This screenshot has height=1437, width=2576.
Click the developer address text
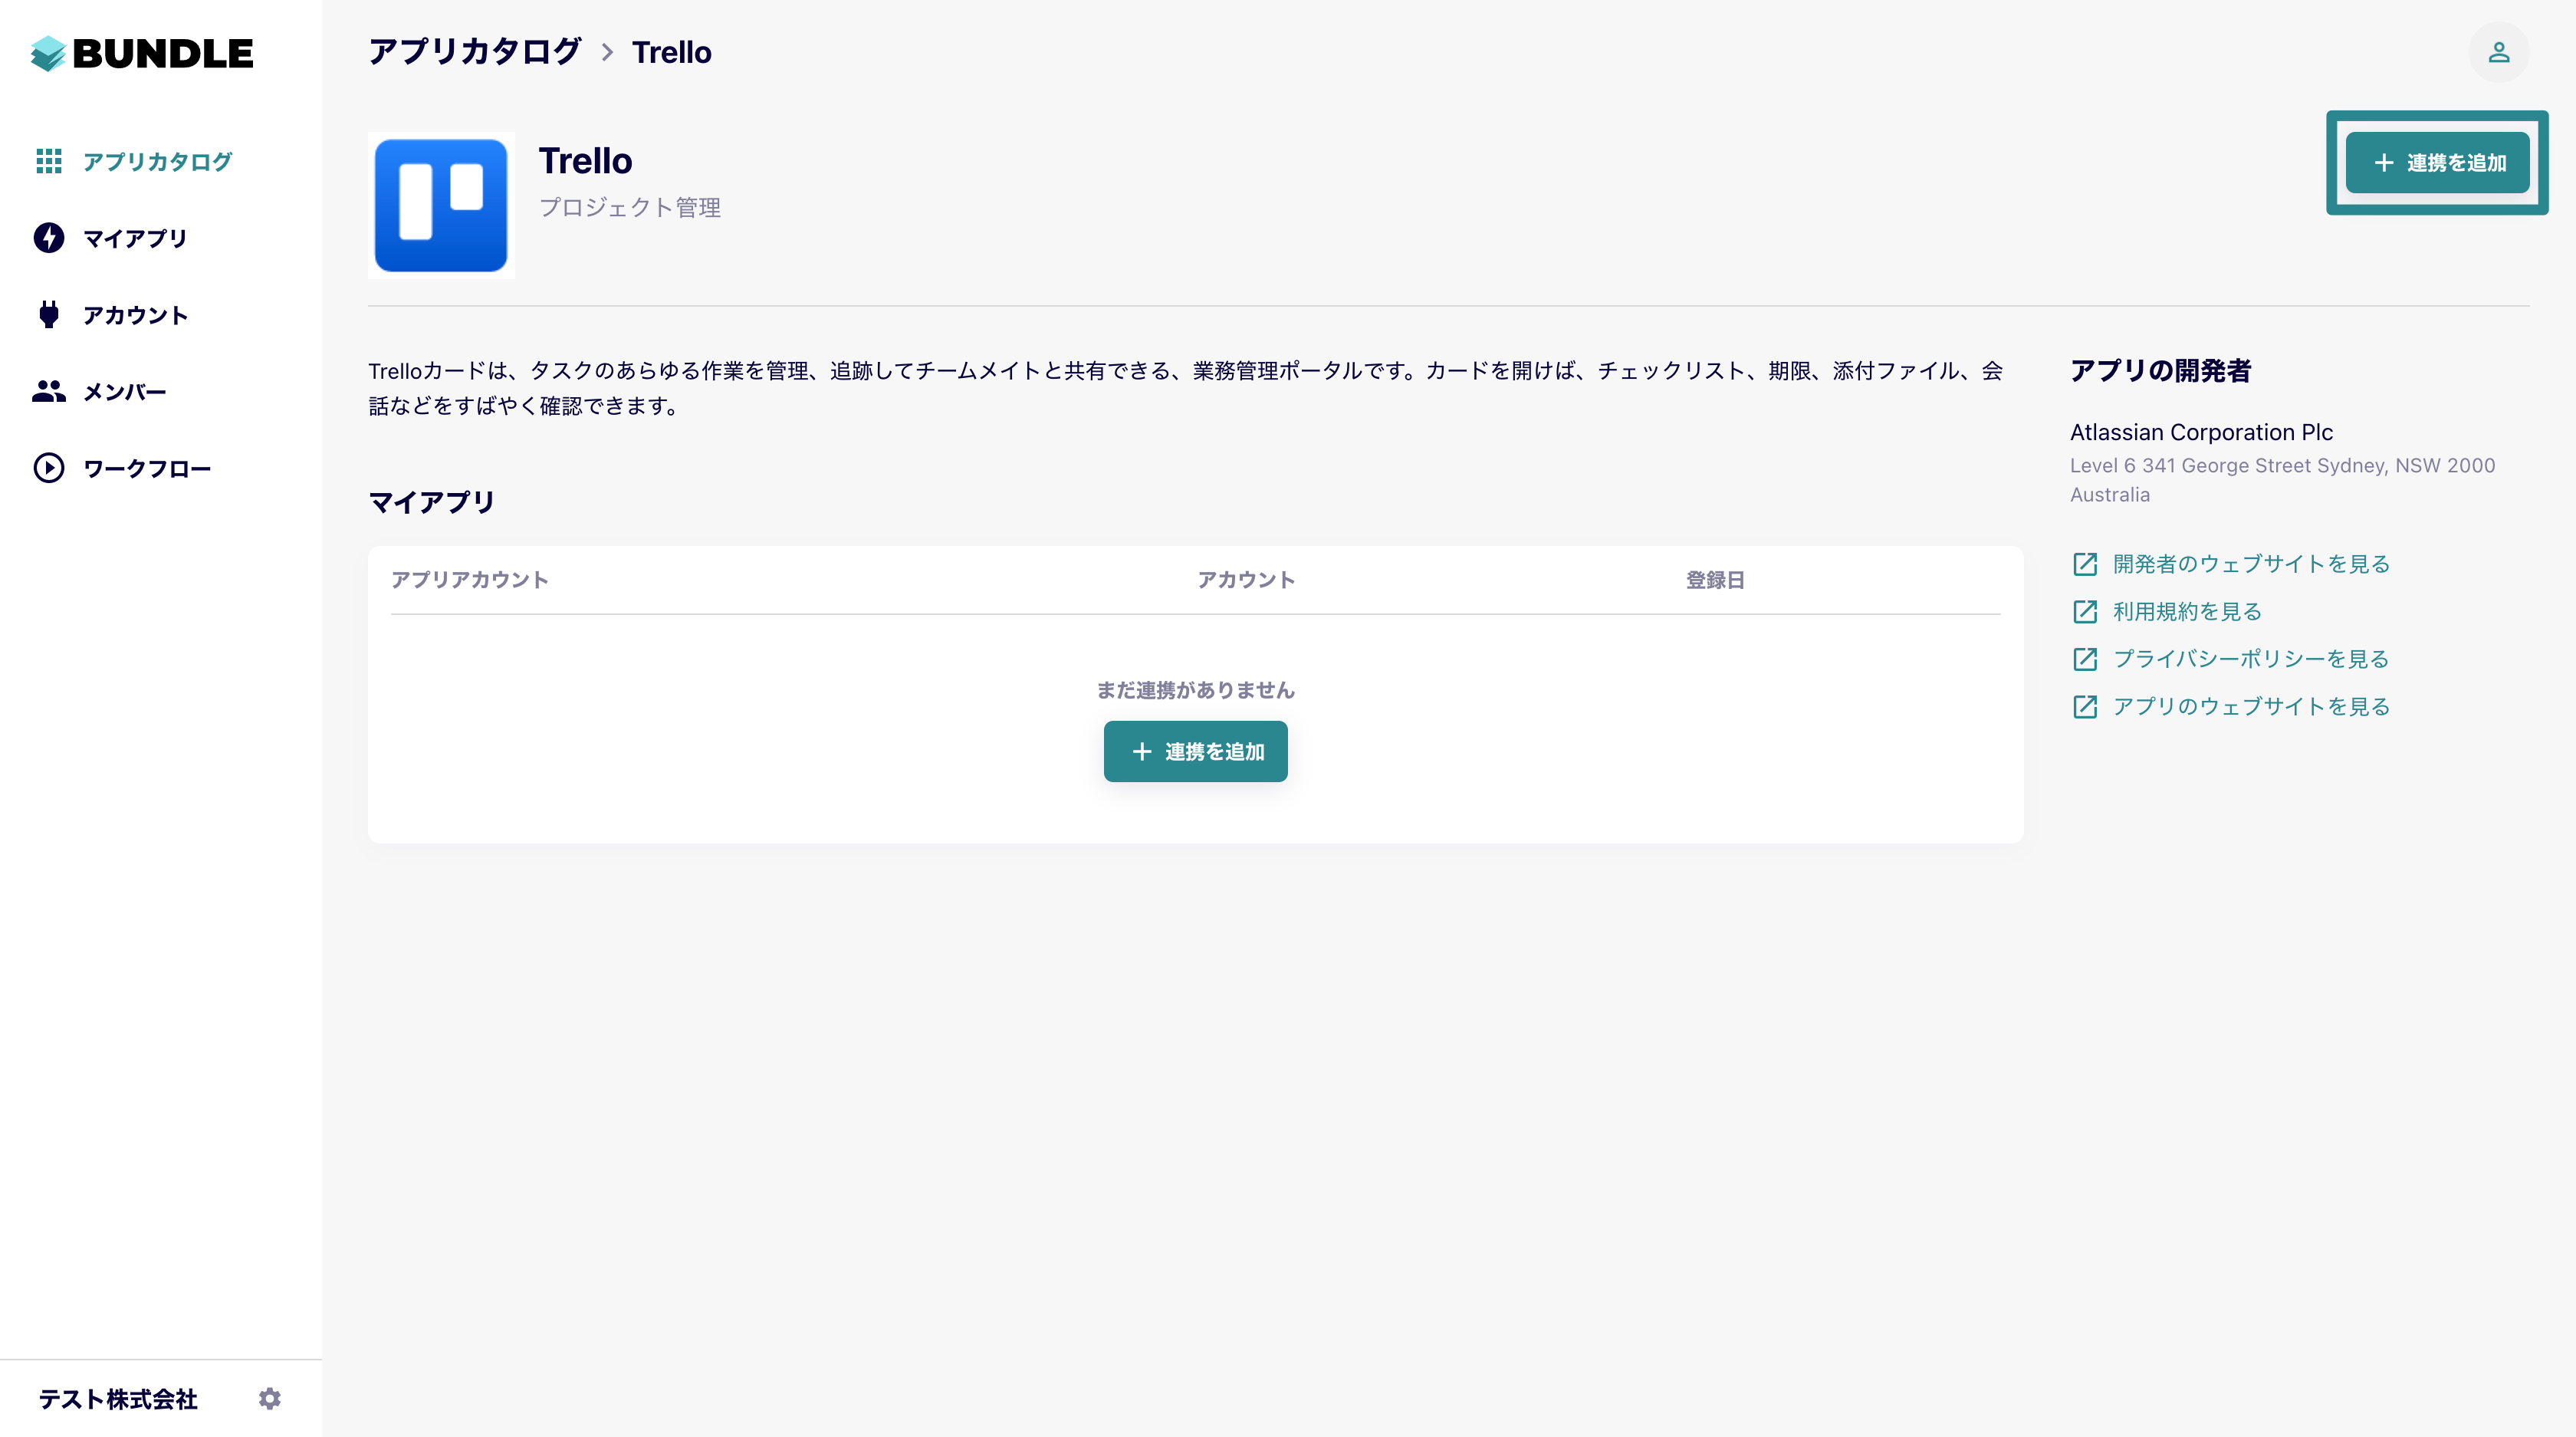pos(2282,480)
